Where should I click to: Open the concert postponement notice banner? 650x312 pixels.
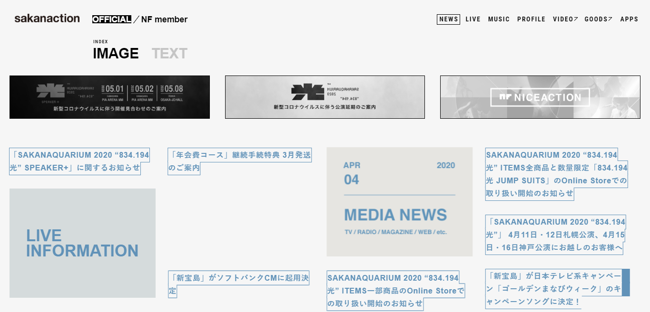click(x=325, y=97)
